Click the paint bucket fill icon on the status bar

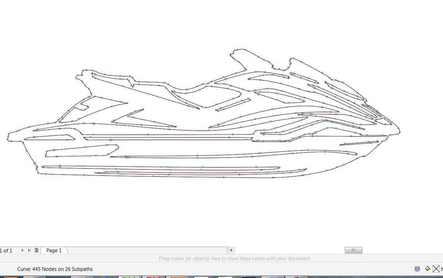coord(428,269)
